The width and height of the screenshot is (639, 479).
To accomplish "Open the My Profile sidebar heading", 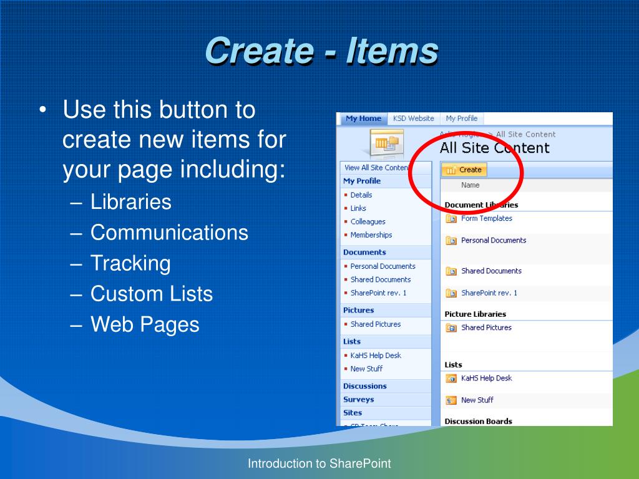I will pyautogui.click(x=362, y=181).
